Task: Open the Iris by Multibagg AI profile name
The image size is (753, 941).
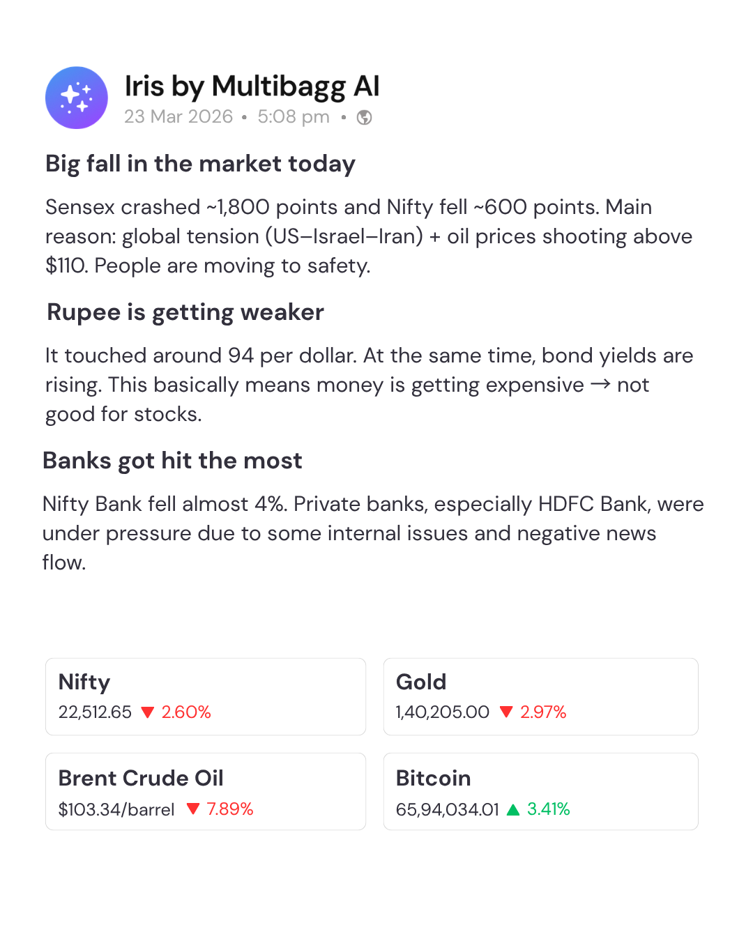Action: coord(252,86)
